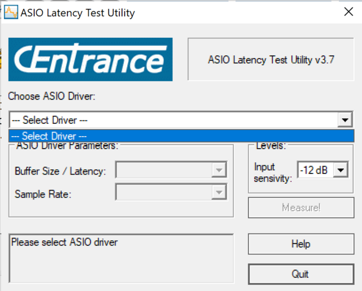The width and height of the screenshot is (362, 291).
Task: Click the Quit button
Action: (x=301, y=274)
